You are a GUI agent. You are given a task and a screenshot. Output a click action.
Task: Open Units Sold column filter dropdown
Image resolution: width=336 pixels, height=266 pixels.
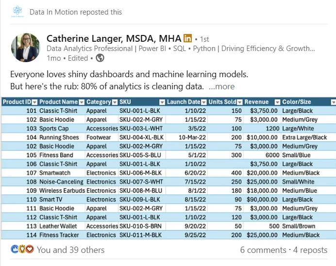(x=240, y=102)
